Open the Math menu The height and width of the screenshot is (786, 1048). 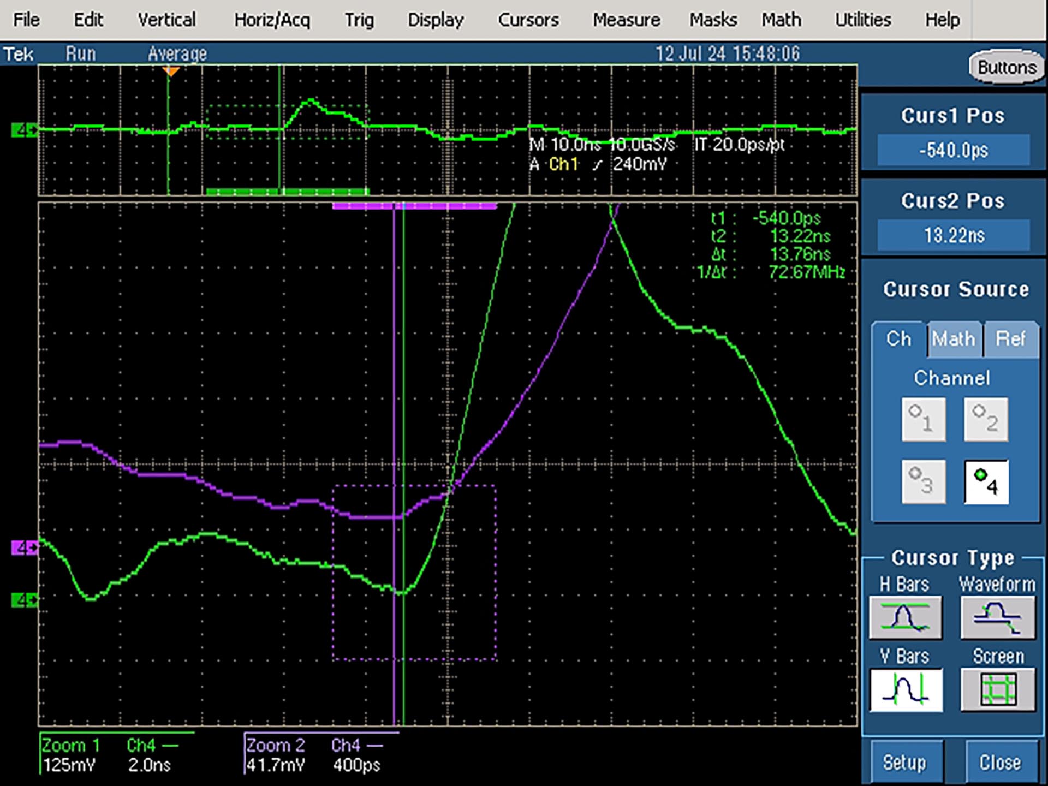pyautogui.click(x=782, y=20)
